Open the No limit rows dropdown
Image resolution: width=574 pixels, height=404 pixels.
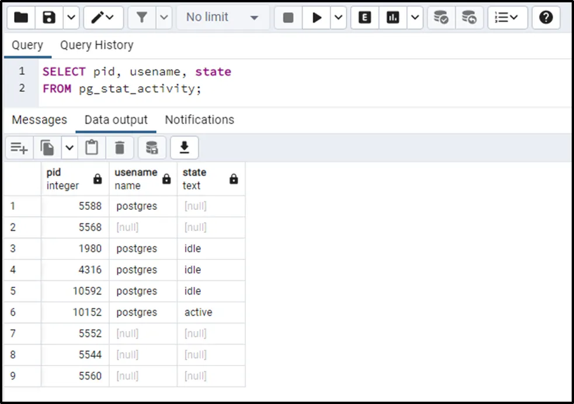222,17
